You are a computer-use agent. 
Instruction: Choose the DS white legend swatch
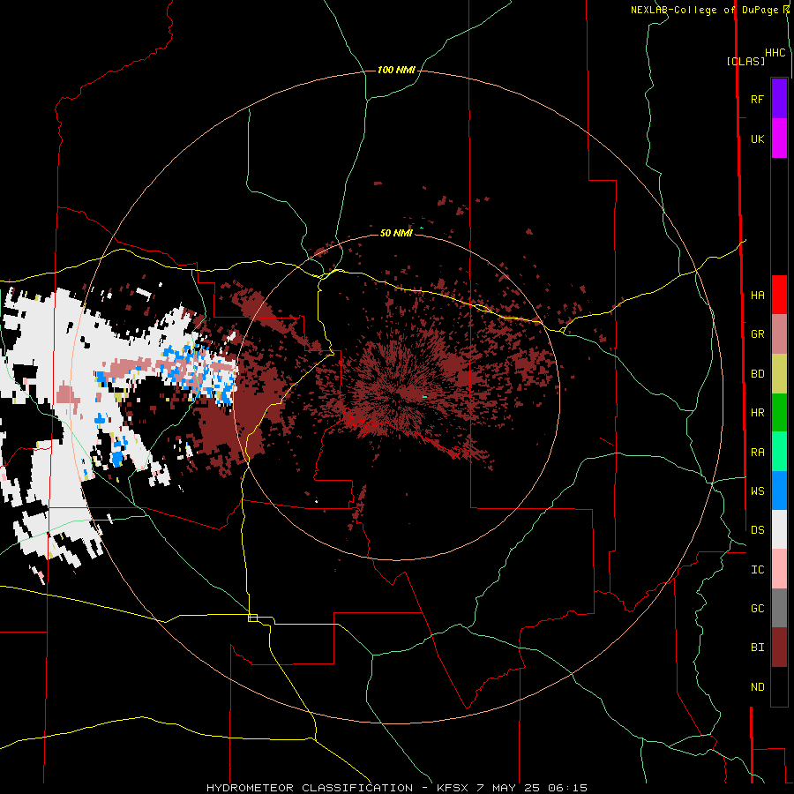click(x=779, y=529)
